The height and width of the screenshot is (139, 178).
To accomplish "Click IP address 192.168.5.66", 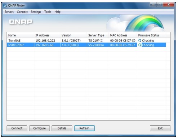I will click(x=44, y=45).
